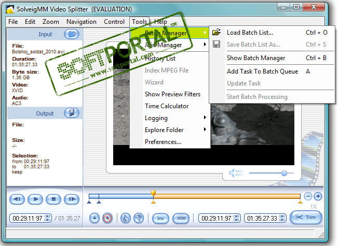Select the second blue timeline marker
The image size is (339, 246).
99,202
